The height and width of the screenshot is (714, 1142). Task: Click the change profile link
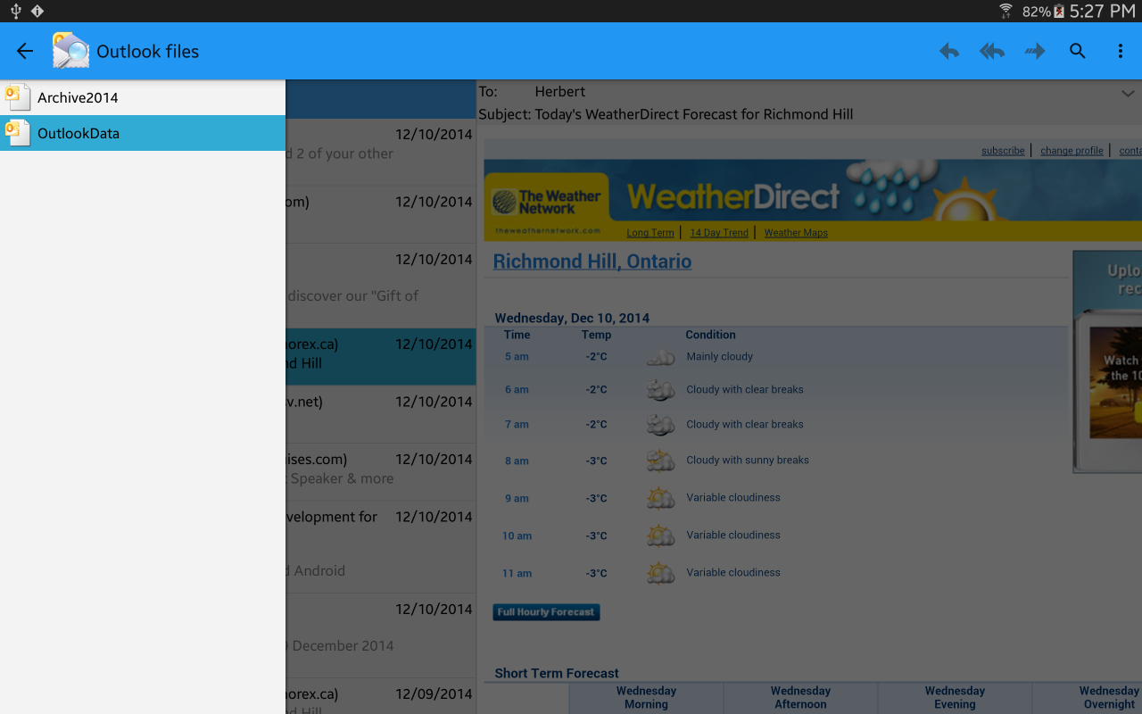coord(1072,150)
